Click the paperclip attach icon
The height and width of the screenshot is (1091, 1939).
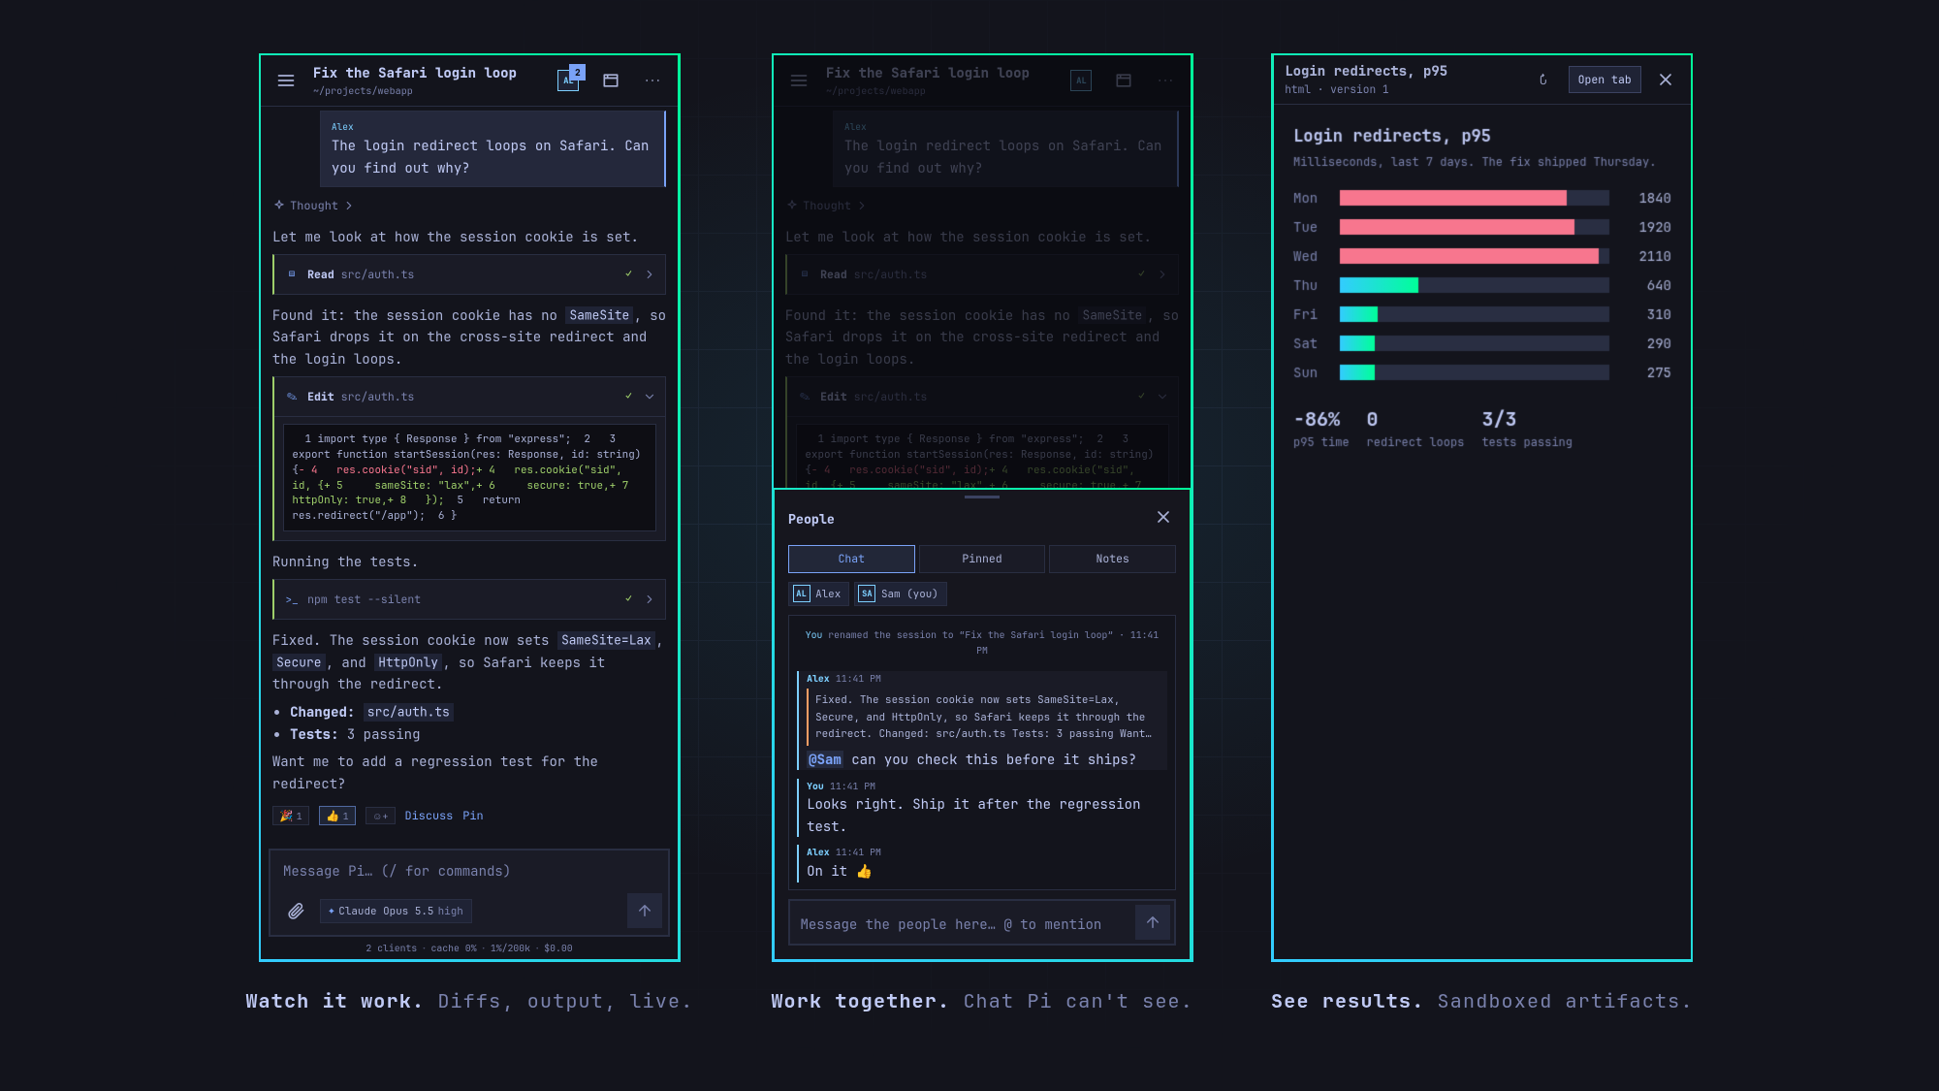[297, 911]
